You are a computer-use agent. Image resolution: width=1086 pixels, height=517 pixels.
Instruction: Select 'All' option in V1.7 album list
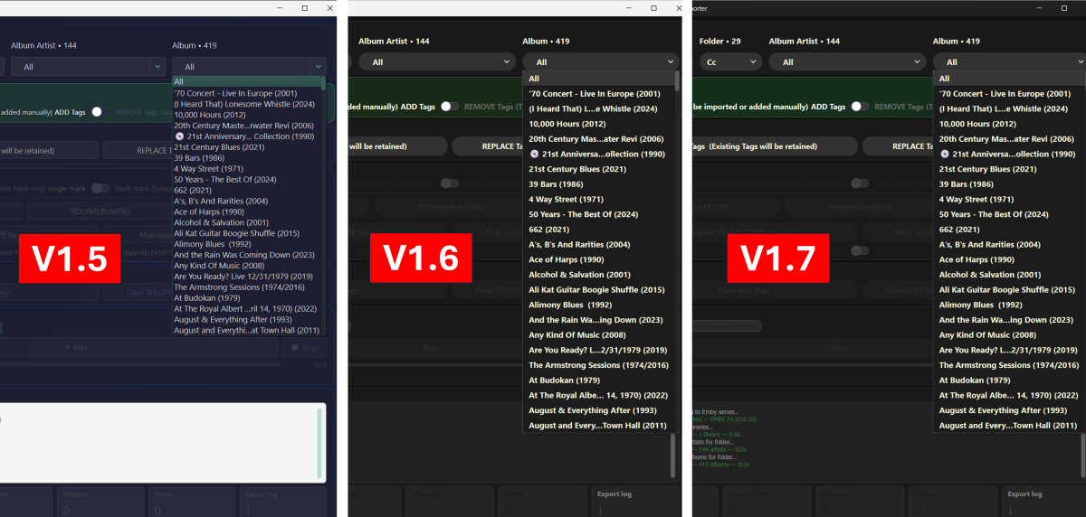(1009, 79)
